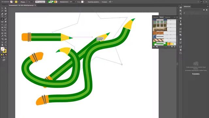Select the Mesh tool
This screenshot has width=209, height=118.
pyautogui.click(x=2, y=33)
